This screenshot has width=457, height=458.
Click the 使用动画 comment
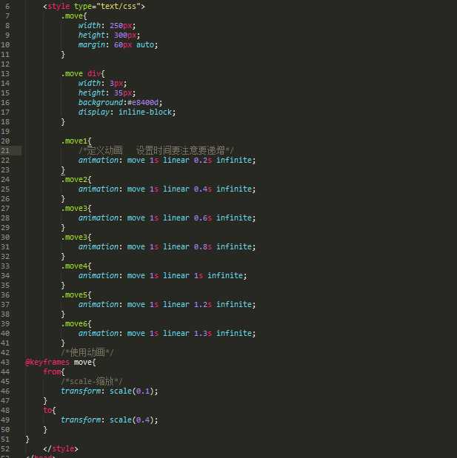87,352
